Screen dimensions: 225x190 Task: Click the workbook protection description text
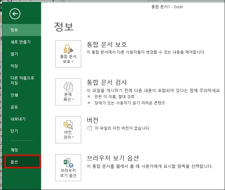point(146,52)
